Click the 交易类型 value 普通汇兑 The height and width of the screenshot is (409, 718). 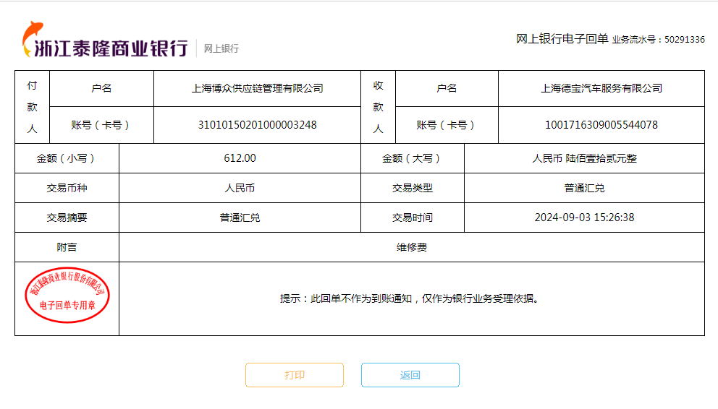(584, 188)
